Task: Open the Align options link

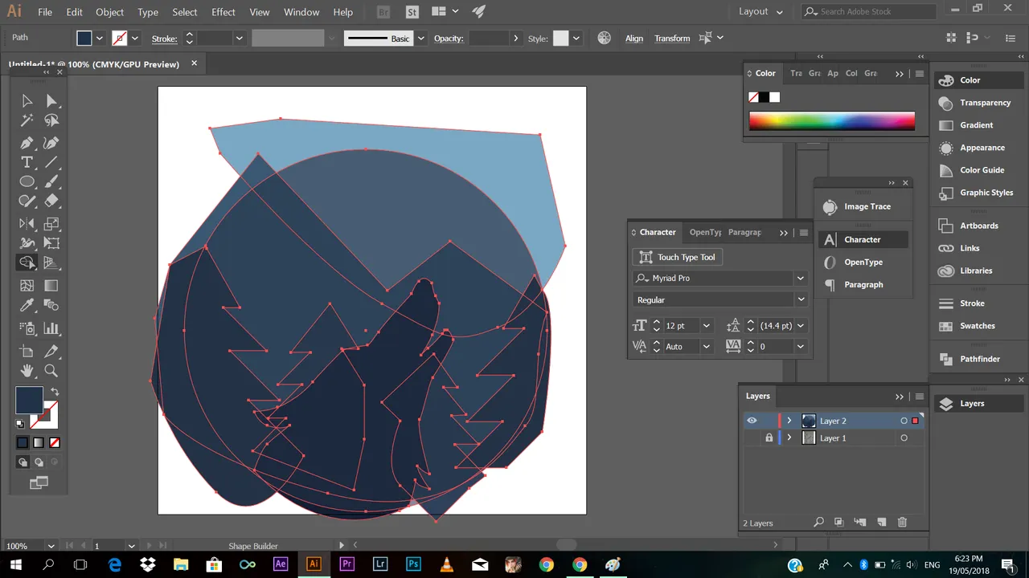Action: tap(634, 39)
